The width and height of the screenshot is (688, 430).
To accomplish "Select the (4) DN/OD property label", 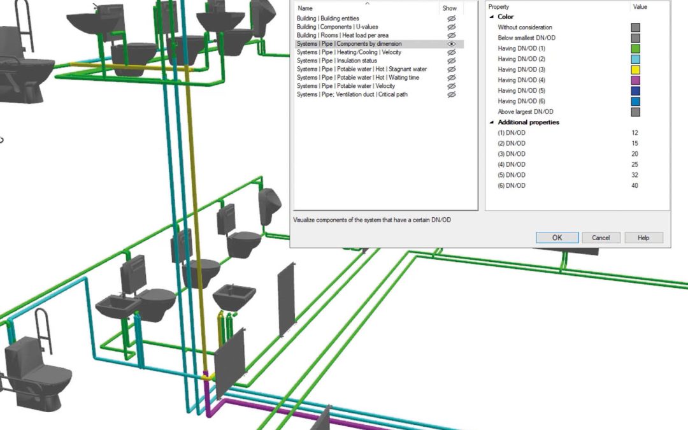I will (511, 164).
